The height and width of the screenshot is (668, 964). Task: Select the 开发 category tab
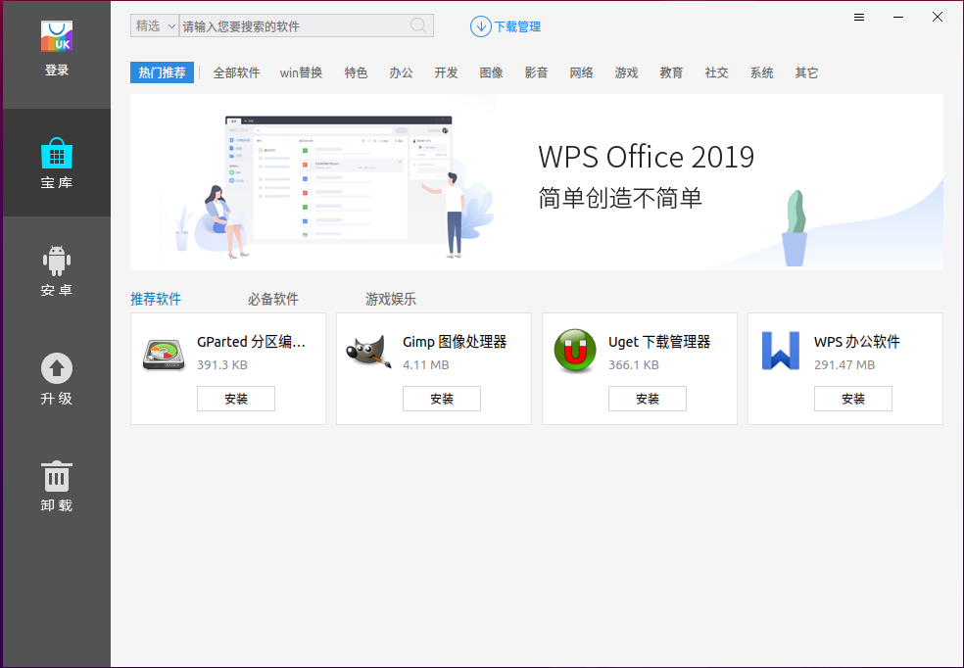(x=447, y=72)
